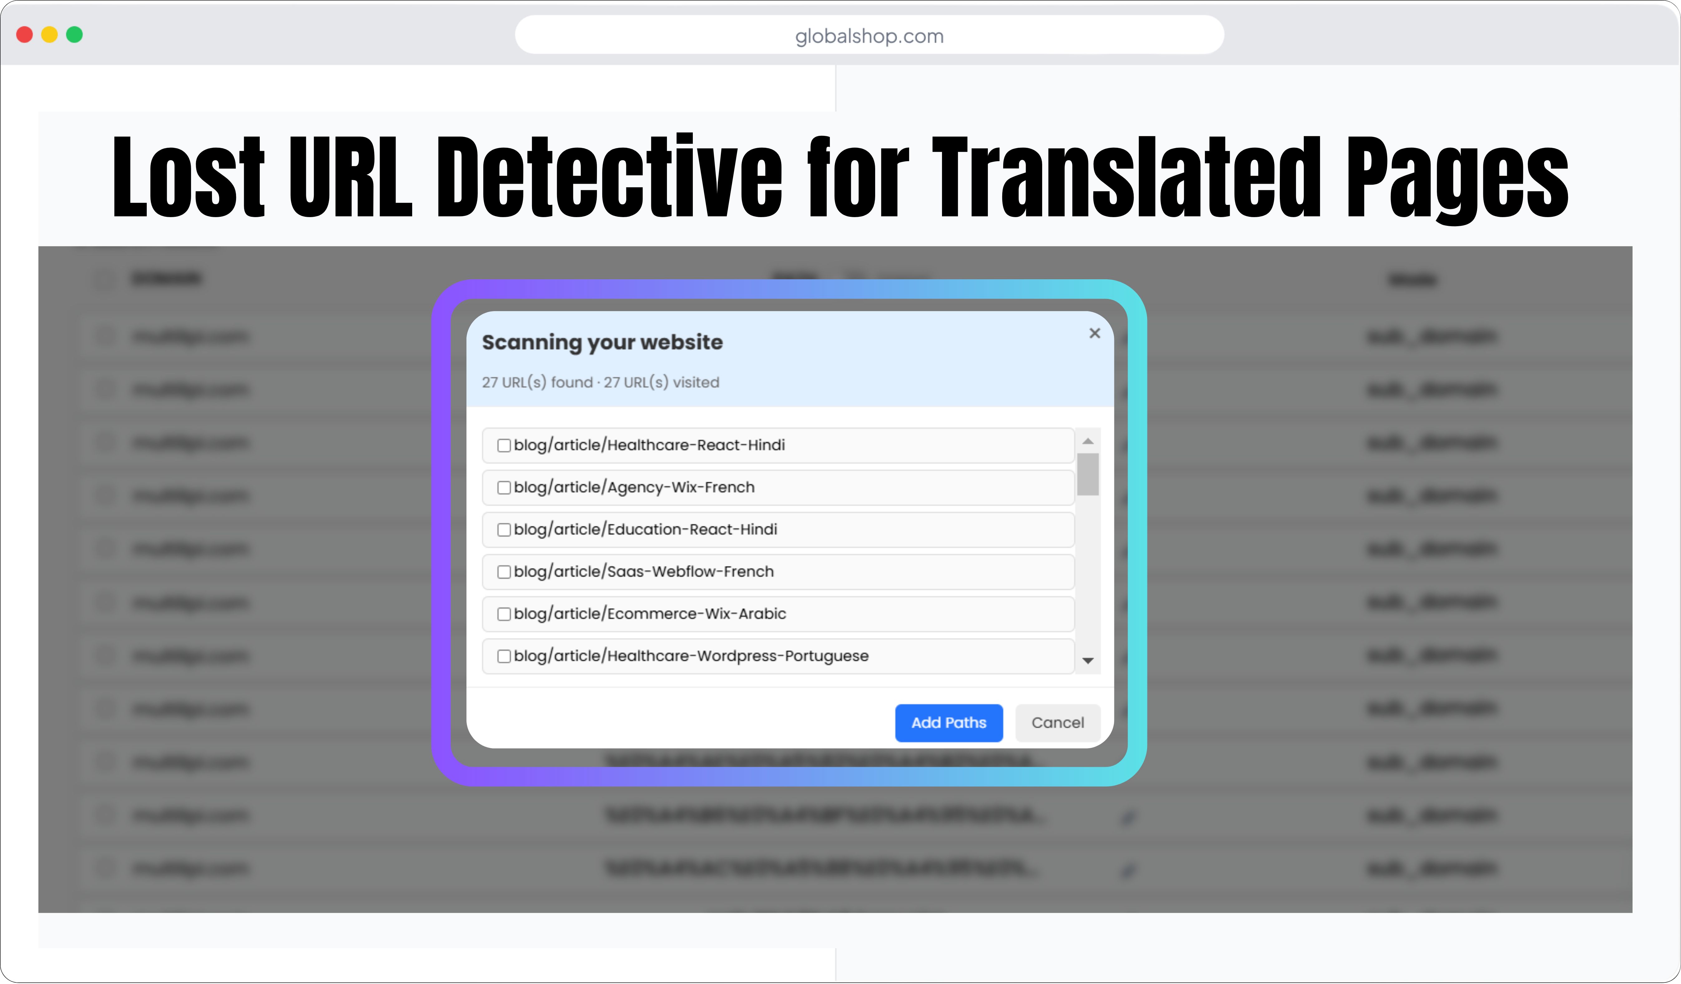Click the scroll-down arrow in the URL list

(1087, 661)
